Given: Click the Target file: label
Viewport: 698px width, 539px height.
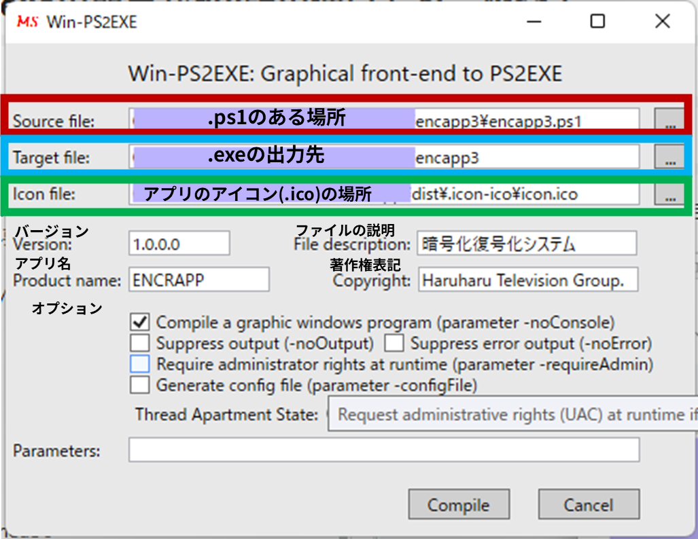Looking at the screenshot, I should click(x=51, y=158).
